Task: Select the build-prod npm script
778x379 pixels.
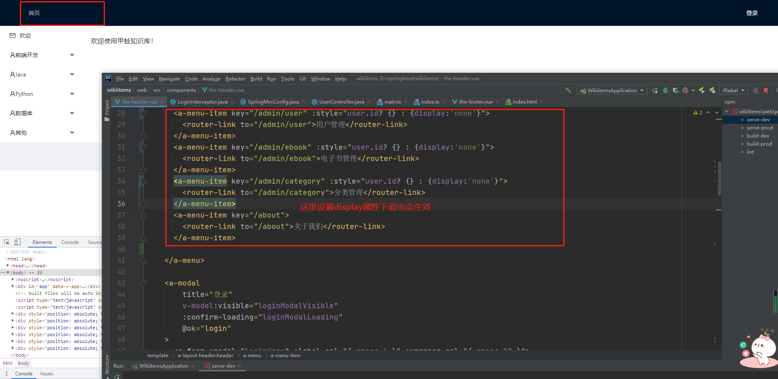Action: click(x=759, y=144)
